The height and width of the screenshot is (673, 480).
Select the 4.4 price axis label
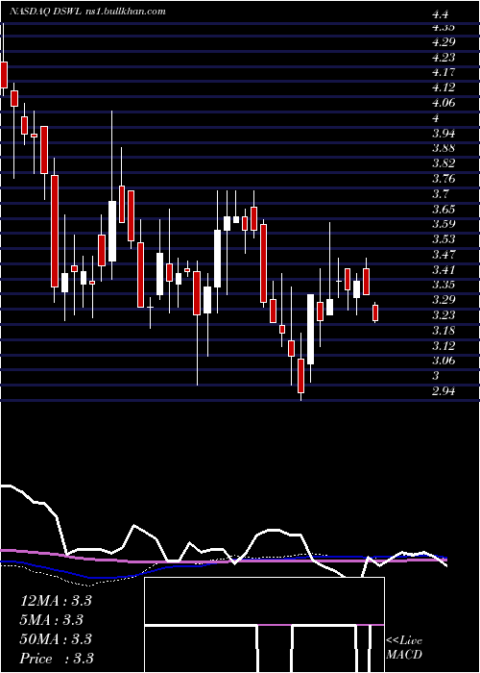click(440, 14)
